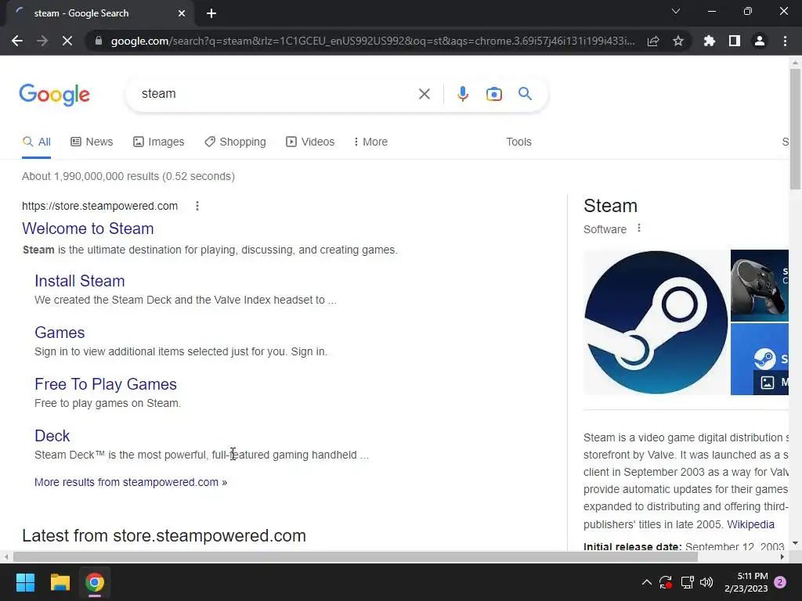The width and height of the screenshot is (802, 601).
Task: Click the https://store.steampowered.com URL text
Action: click(x=99, y=206)
